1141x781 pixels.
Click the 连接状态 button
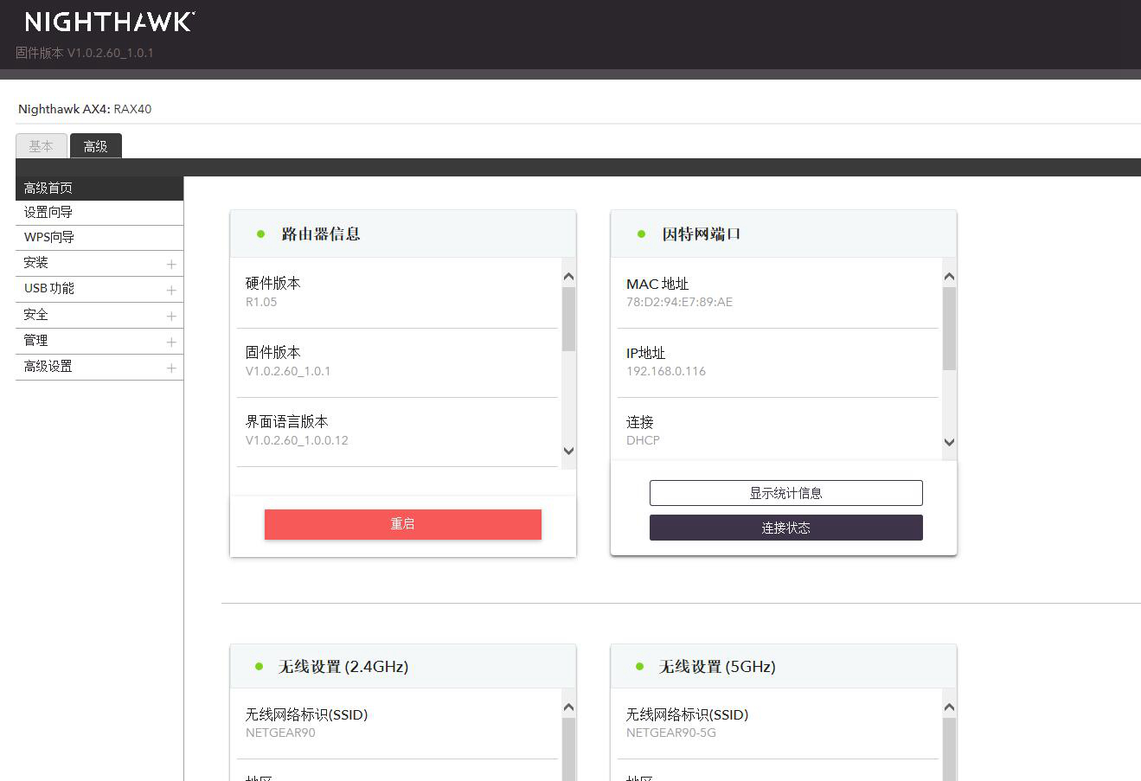click(785, 527)
